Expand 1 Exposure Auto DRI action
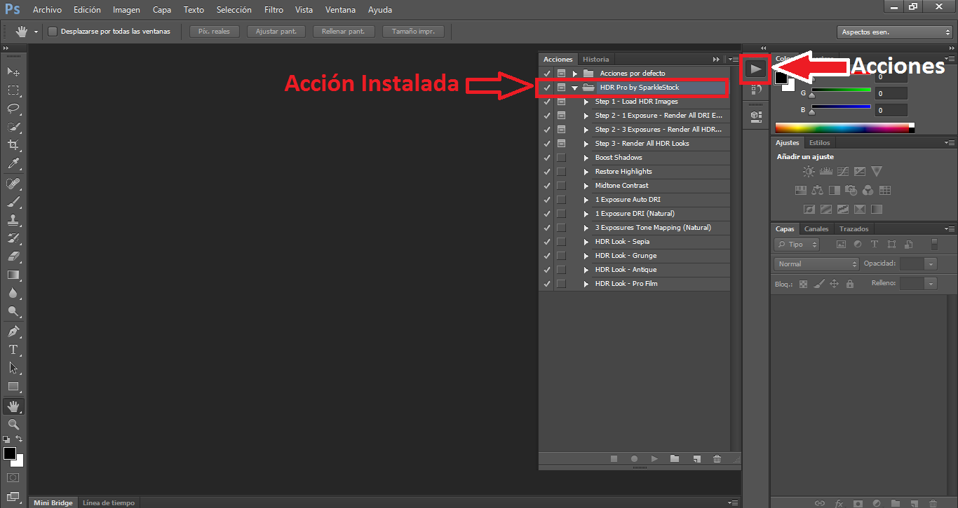This screenshot has width=958, height=508. 587,200
